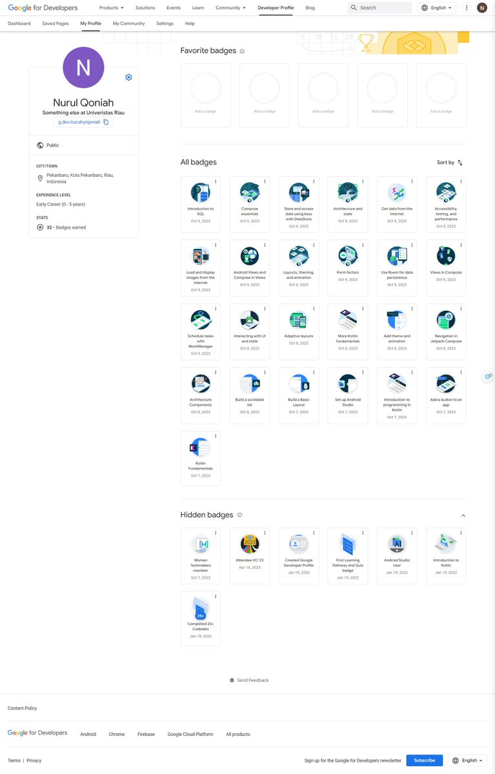Click the Kotlin Fundamentals badge icon
The width and height of the screenshot is (495, 774).
coord(199,448)
